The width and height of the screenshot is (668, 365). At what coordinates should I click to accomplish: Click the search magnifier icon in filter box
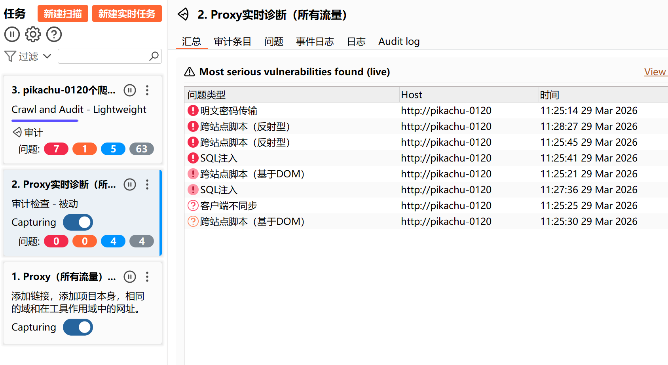(x=154, y=56)
